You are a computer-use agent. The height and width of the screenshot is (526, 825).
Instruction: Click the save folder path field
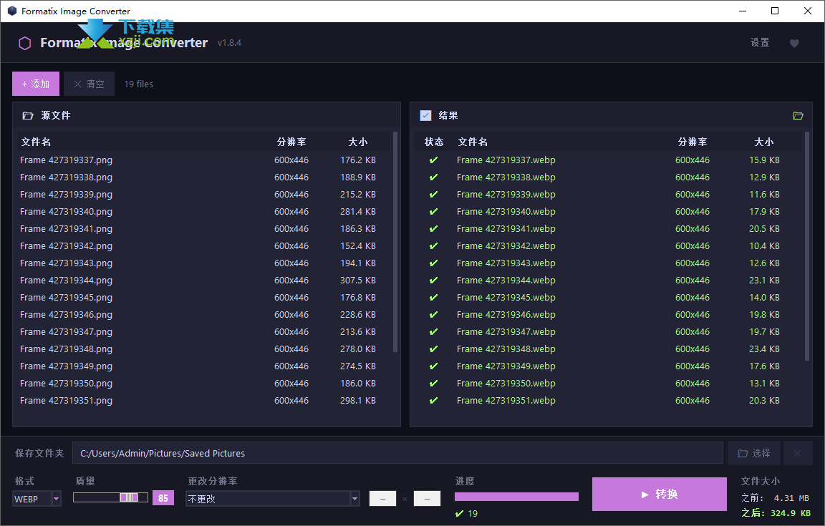point(397,454)
